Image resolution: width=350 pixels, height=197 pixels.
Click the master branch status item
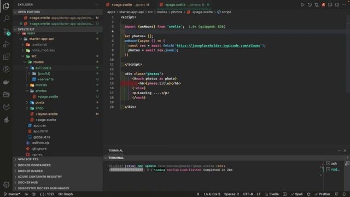[x=12, y=194]
